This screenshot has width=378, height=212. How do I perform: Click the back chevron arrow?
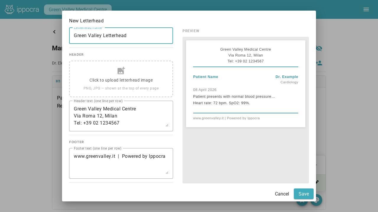point(54,32)
